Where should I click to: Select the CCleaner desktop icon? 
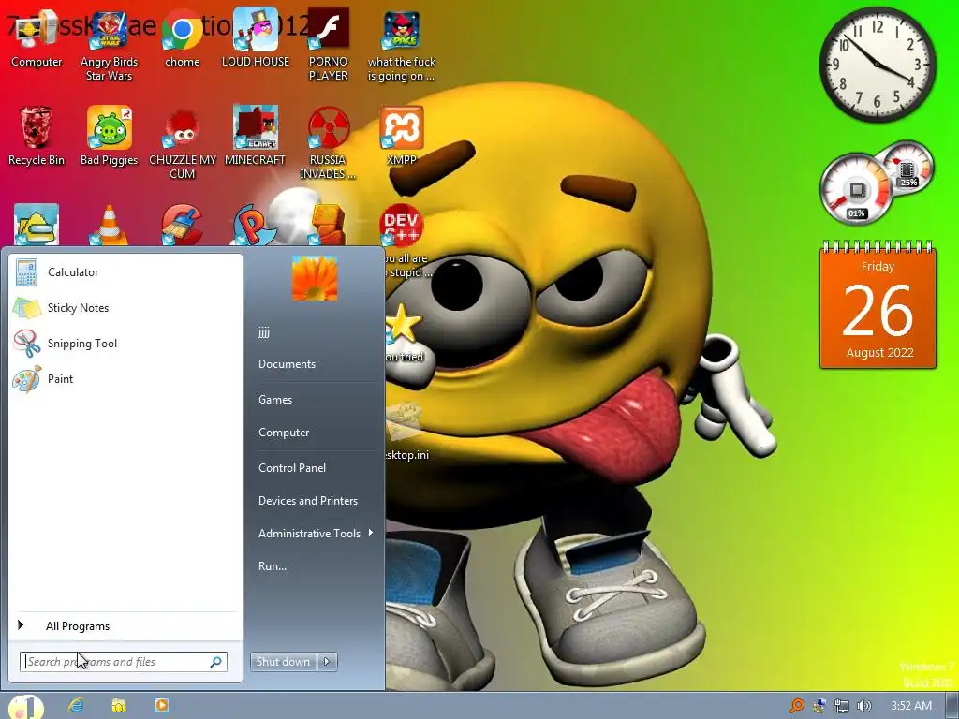(183, 225)
